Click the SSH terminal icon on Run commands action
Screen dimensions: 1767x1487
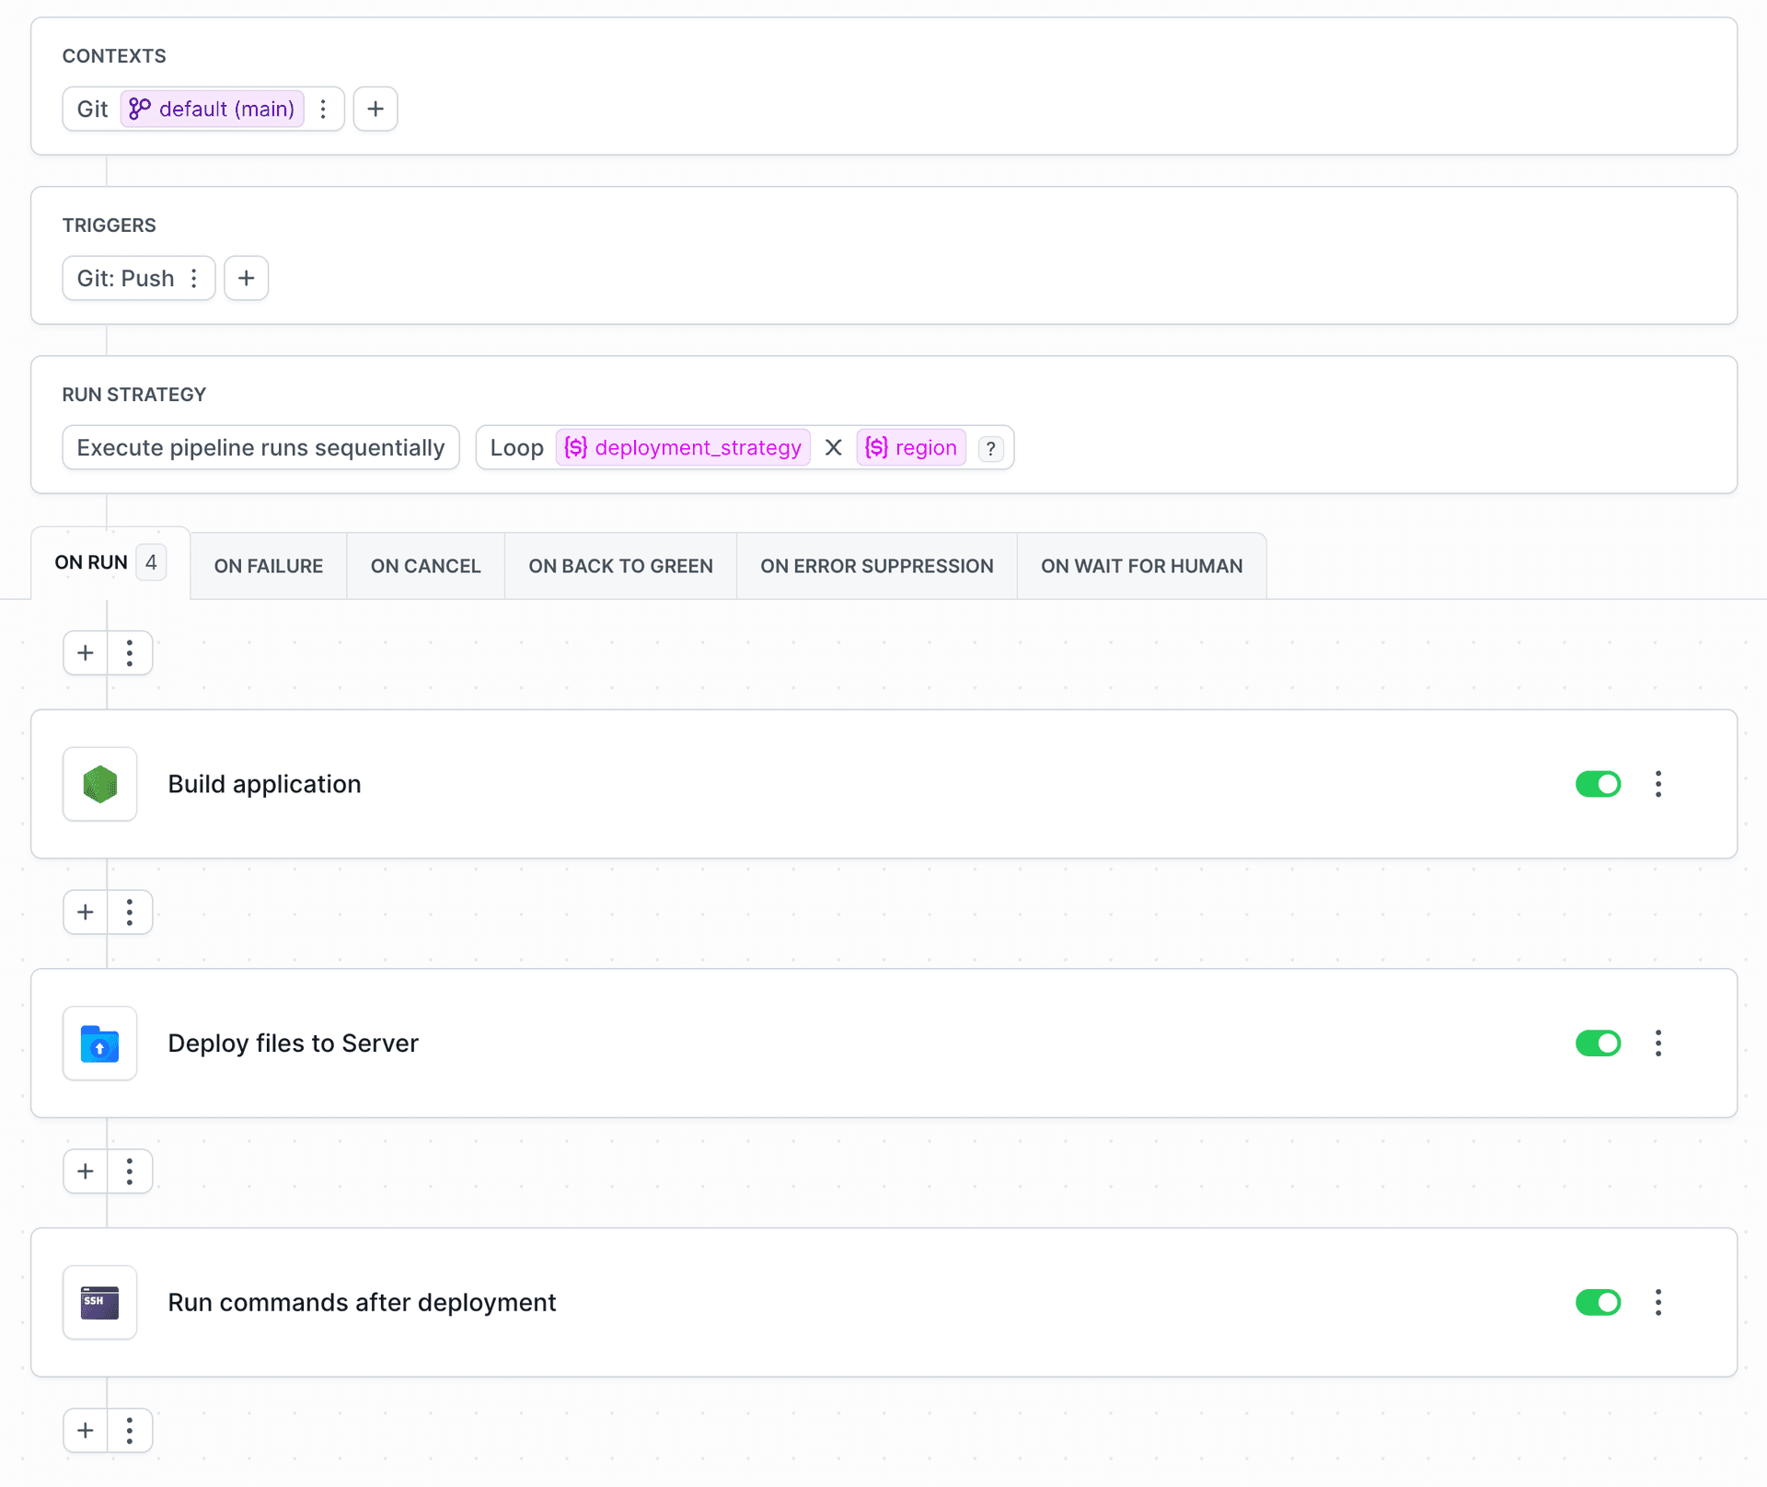coord(99,1302)
